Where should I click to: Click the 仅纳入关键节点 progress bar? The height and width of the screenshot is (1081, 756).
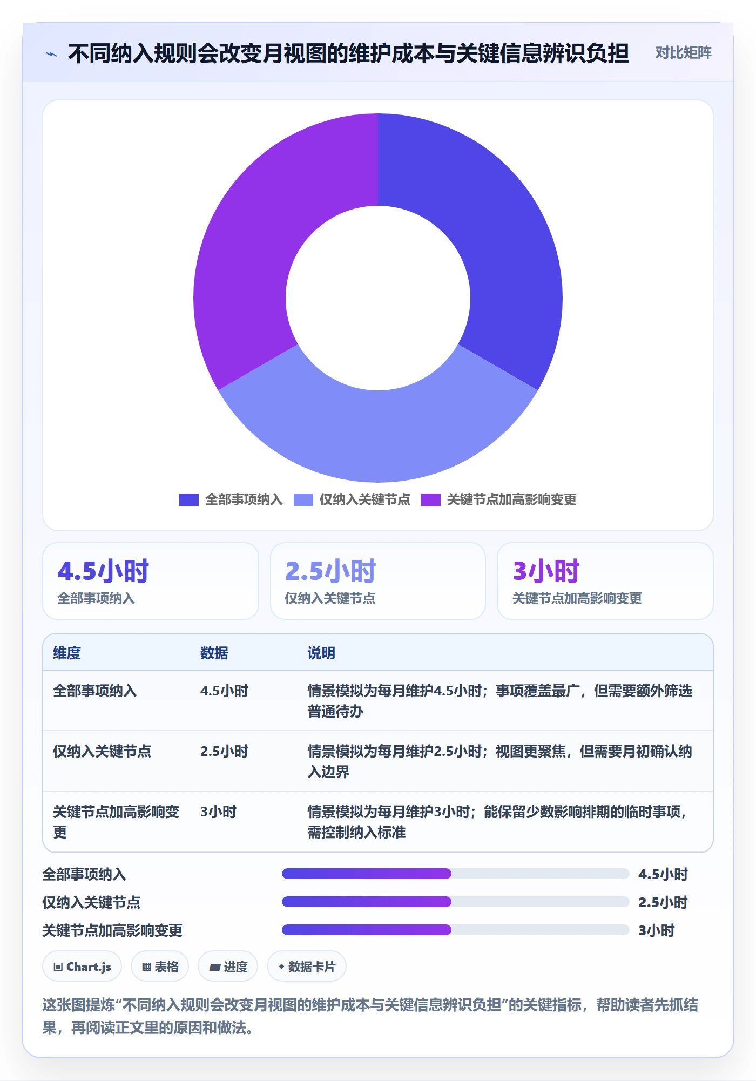click(x=456, y=902)
